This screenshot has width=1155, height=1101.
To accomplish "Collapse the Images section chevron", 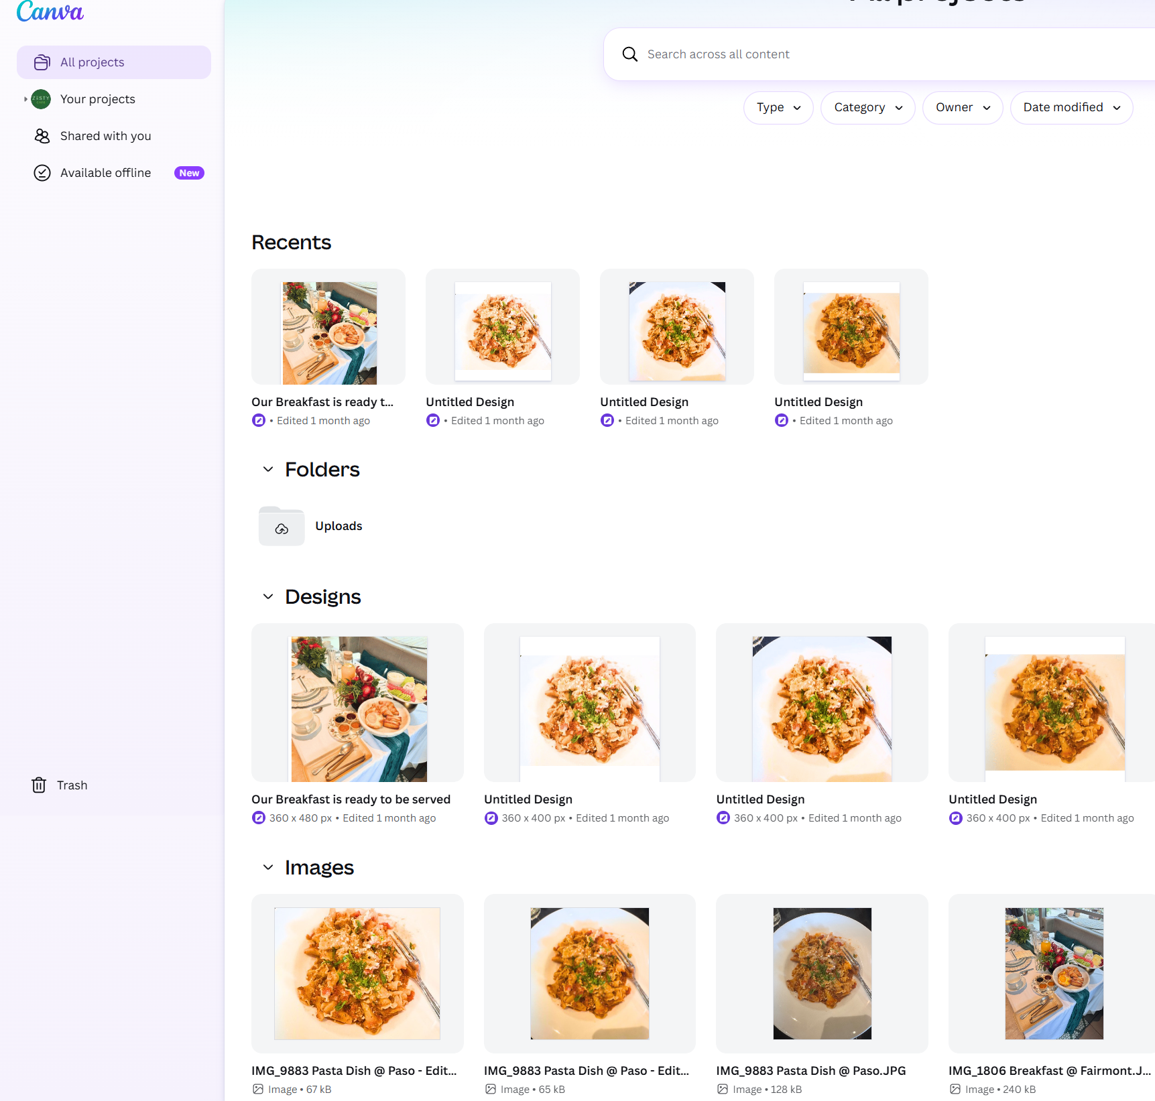I will pyautogui.click(x=268, y=867).
